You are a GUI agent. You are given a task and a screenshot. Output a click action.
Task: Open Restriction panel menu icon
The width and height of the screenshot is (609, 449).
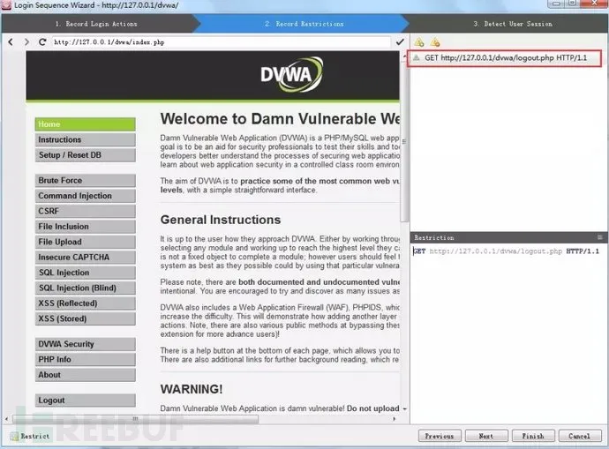coord(599,237)
